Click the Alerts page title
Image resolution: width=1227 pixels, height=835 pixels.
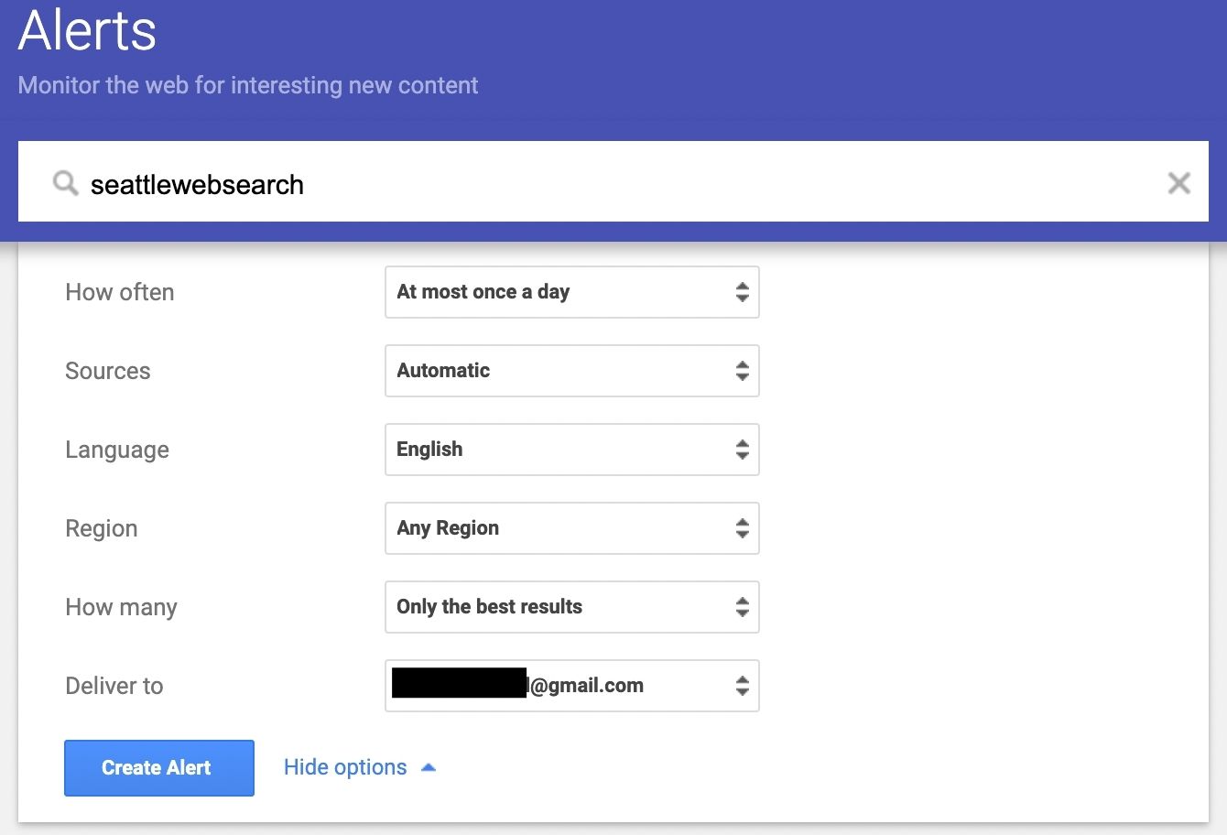(x=86, y=31)
